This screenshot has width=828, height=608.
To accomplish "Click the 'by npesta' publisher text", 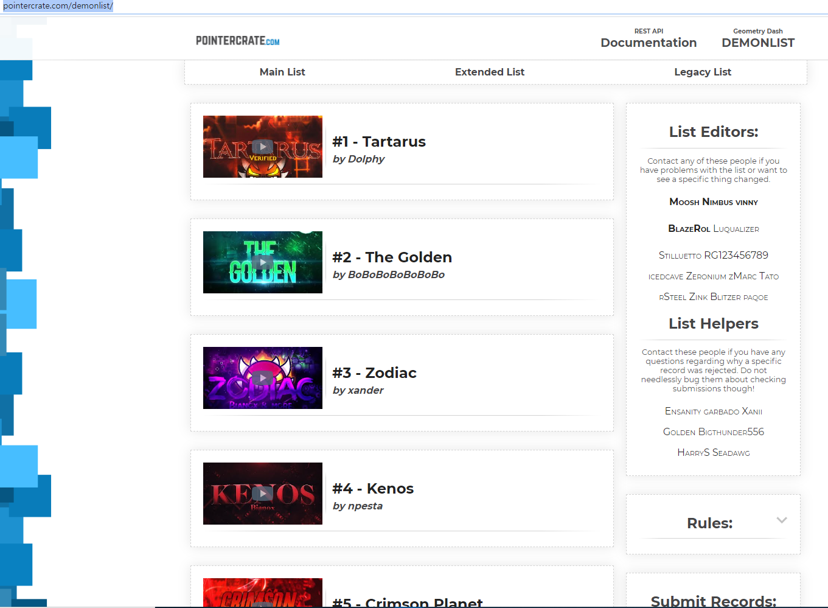I will (x=358, y=506).
